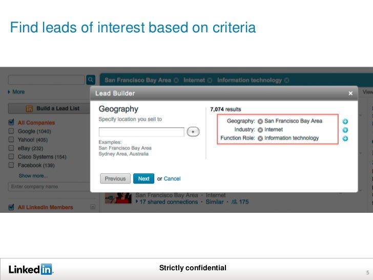Viewport: 373px width, 280px height.
Task: Remove Information technology function role criterion
Action: [260, 138]
